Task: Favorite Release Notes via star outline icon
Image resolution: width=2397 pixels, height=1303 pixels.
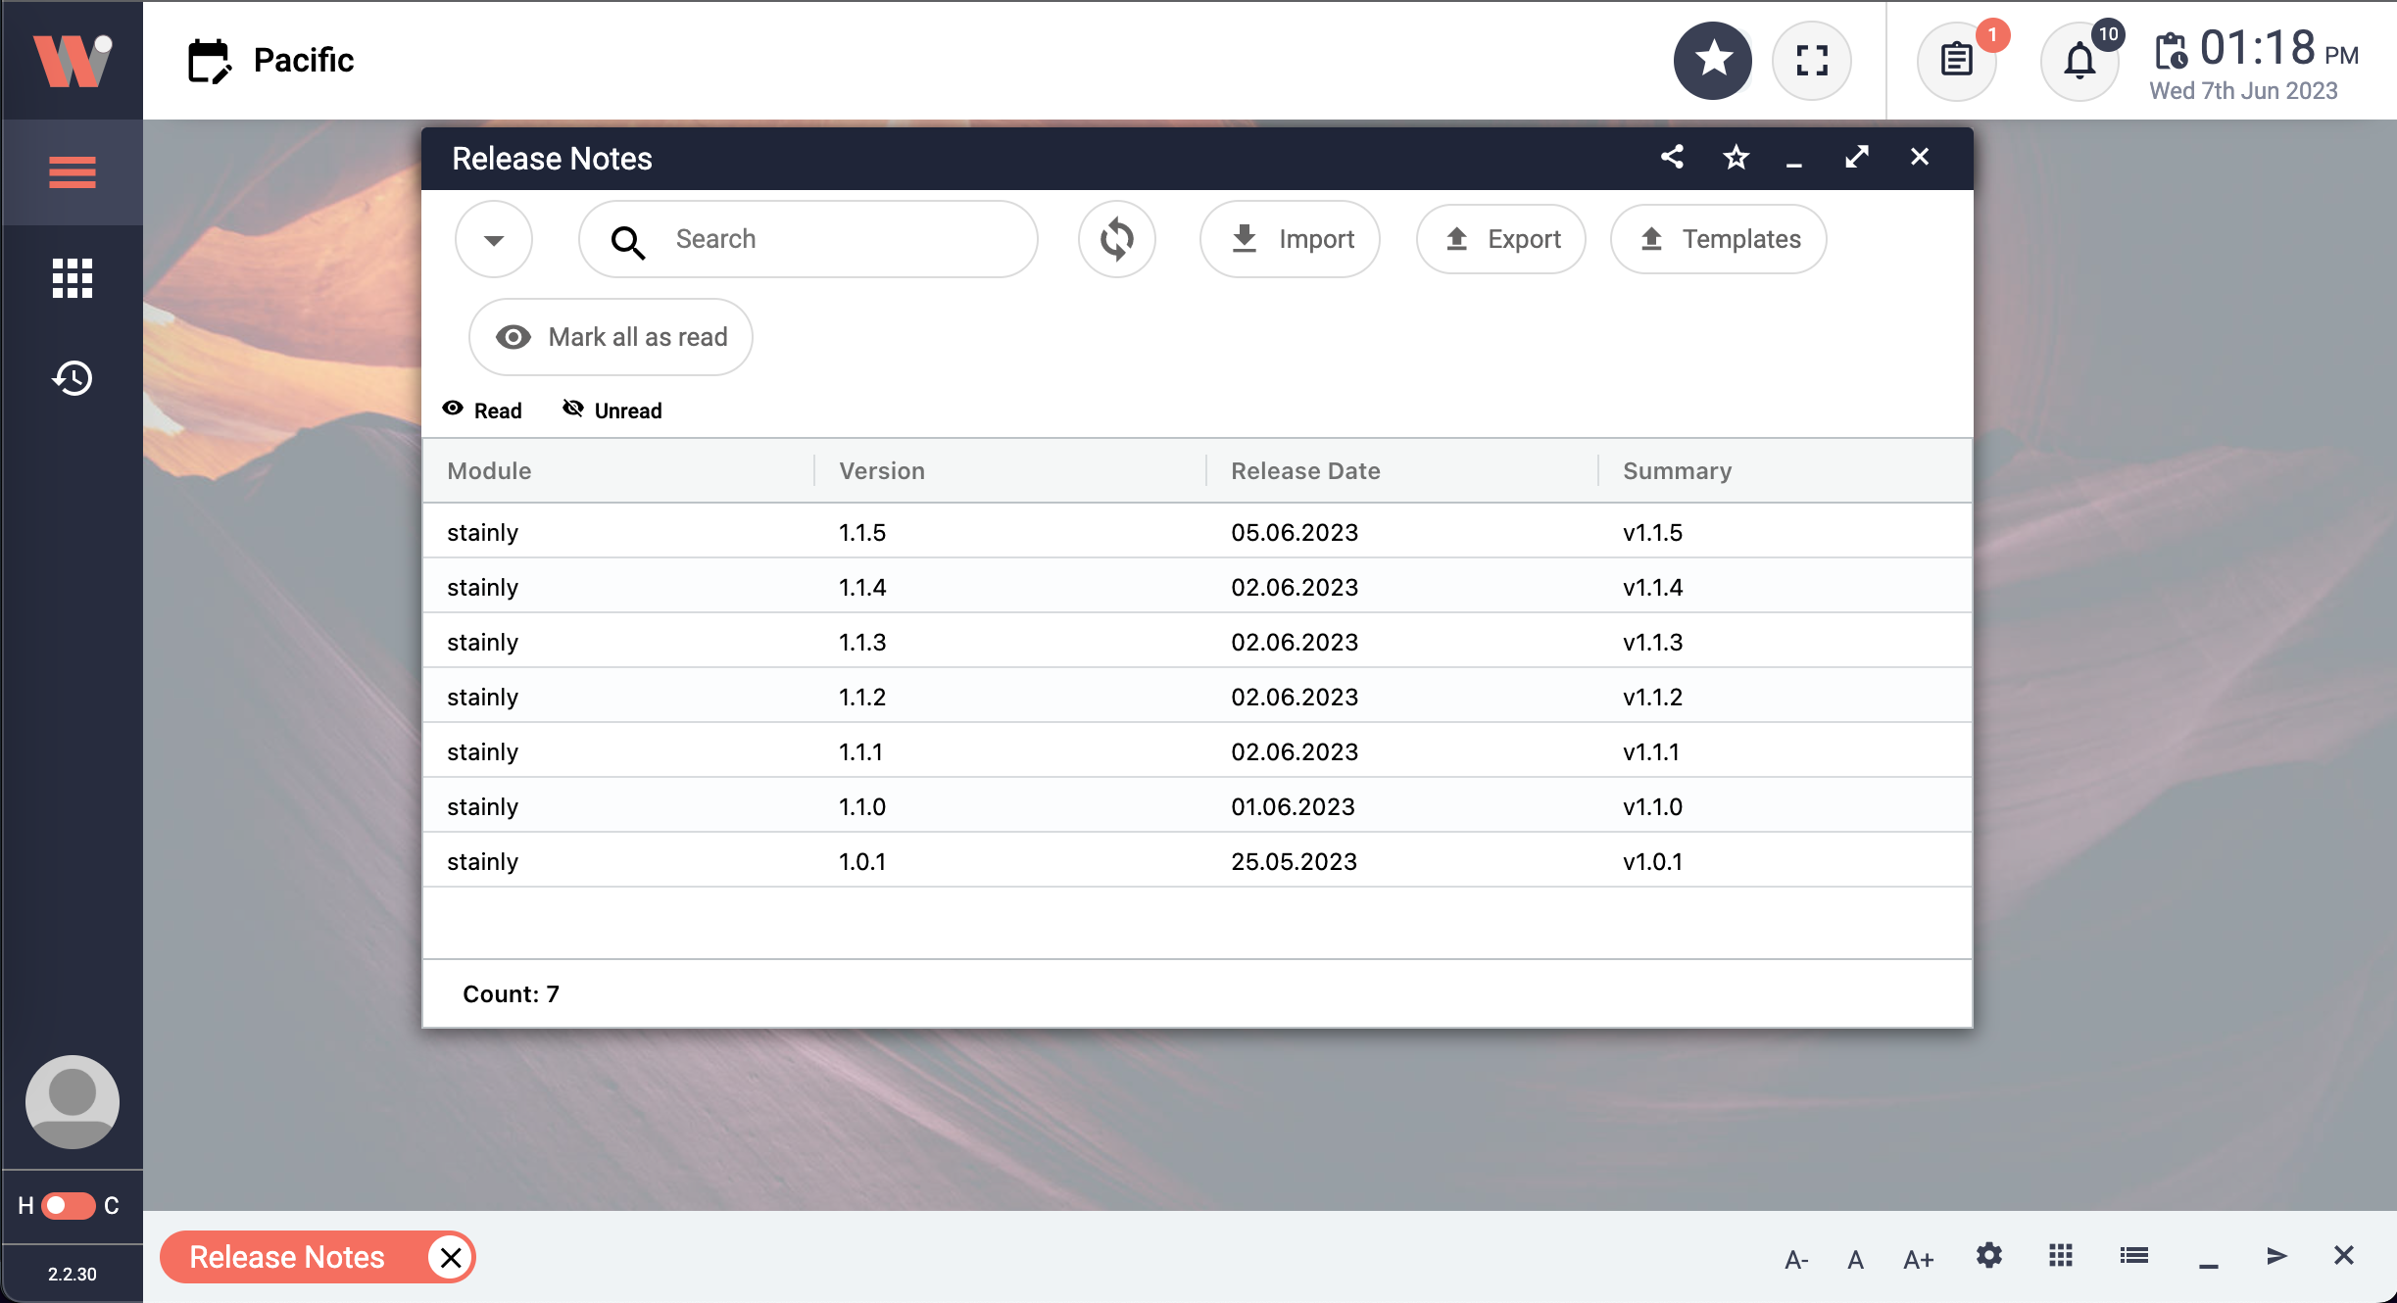Action: click(x=1736, y=157)
